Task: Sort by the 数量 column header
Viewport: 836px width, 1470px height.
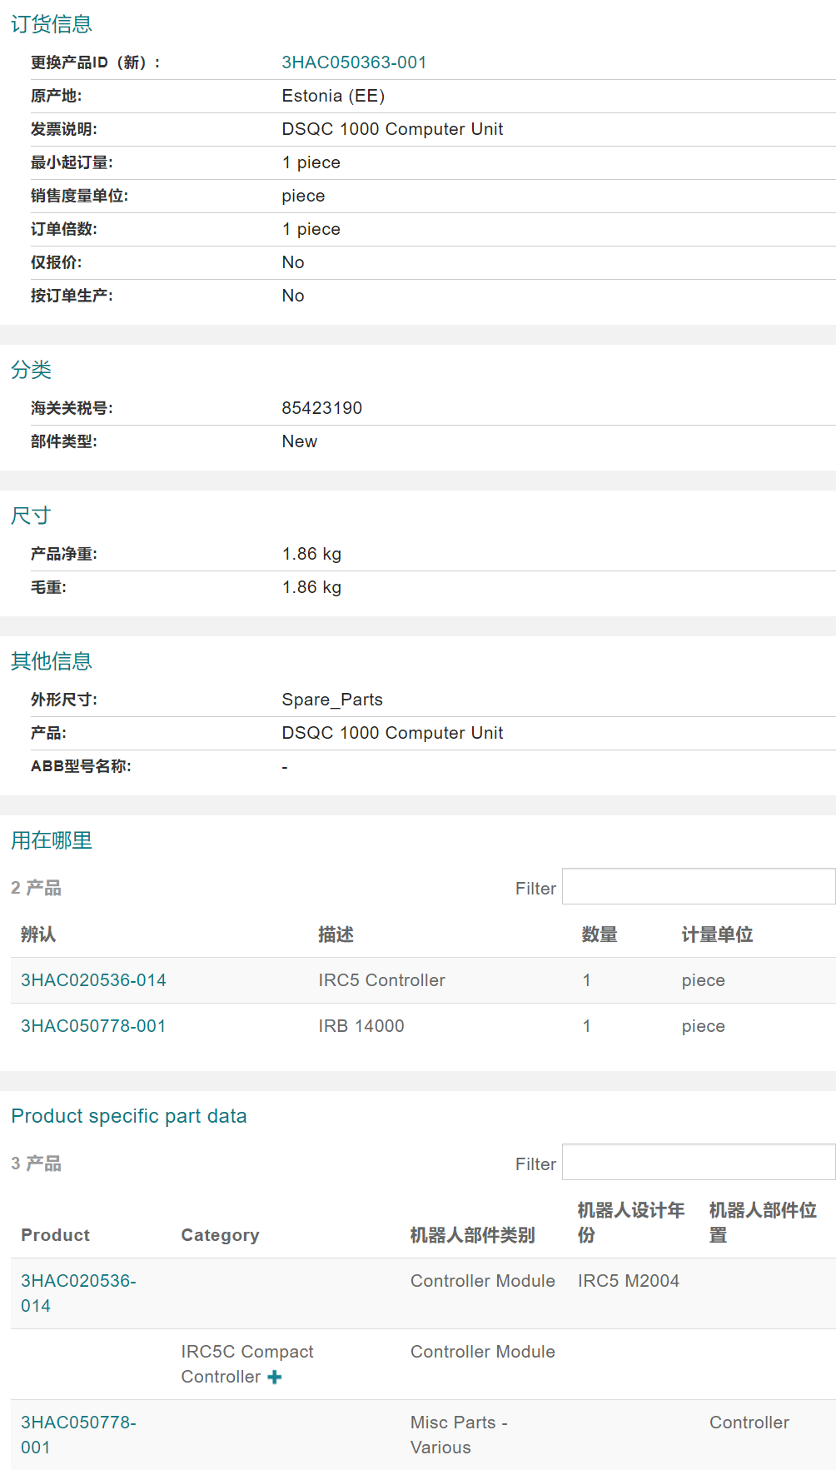Action: (x=600, y=934)
